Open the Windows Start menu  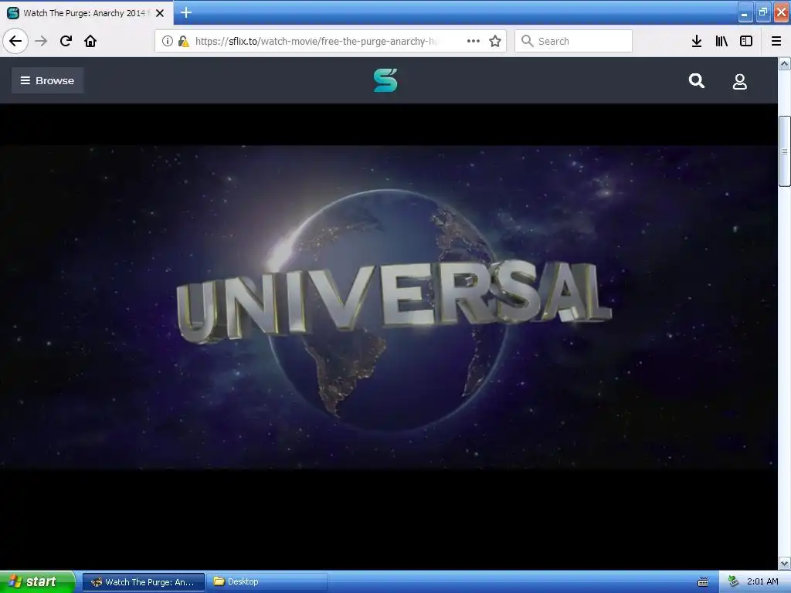point(37,581)
